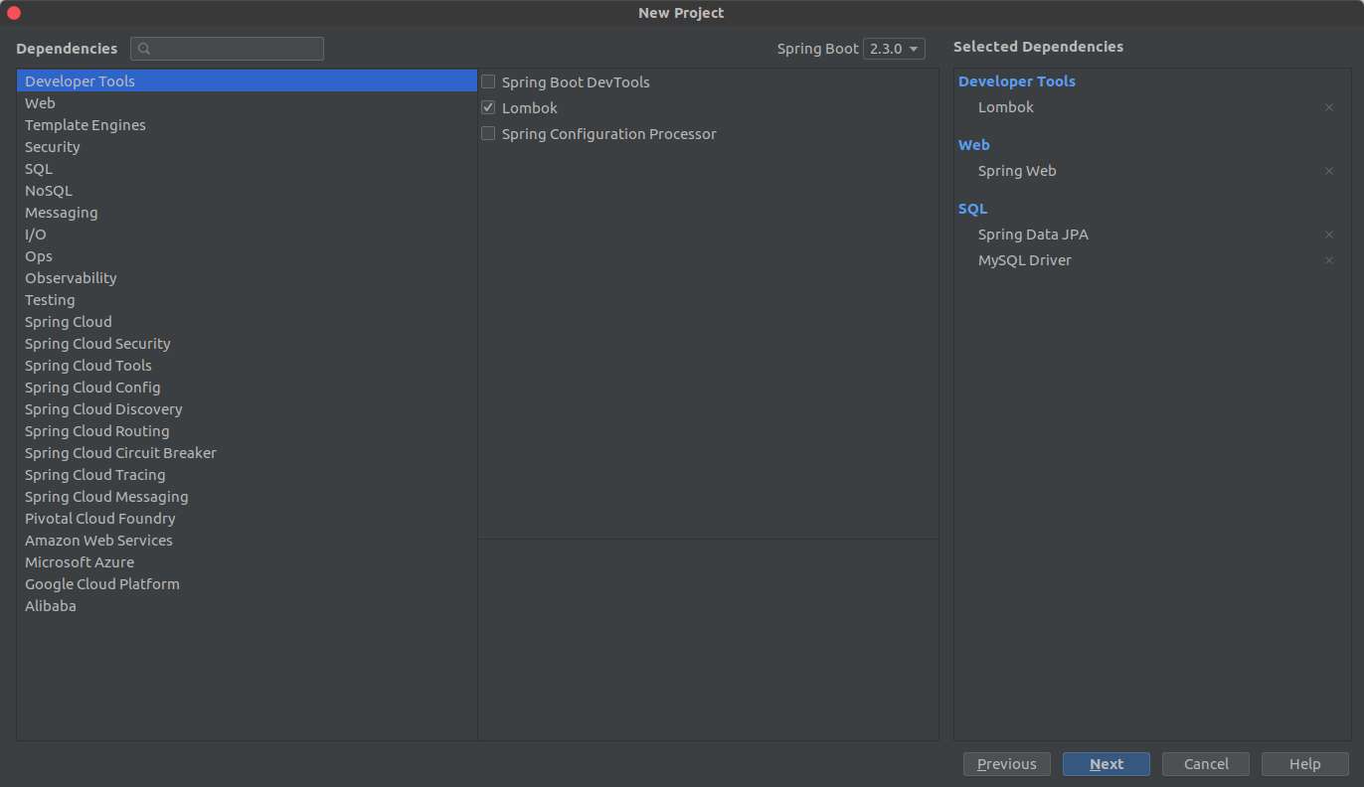Select Spring Web in Selected Dependencies

1017,171
